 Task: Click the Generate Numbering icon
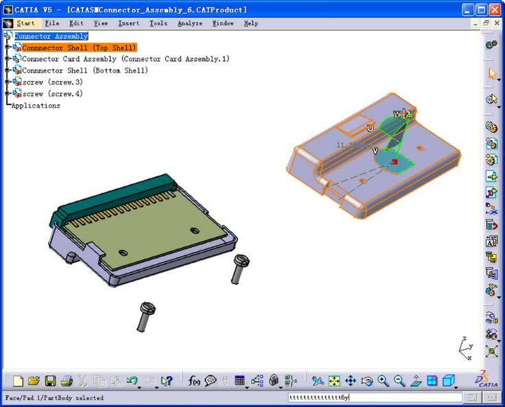click(x=491, y=242)
